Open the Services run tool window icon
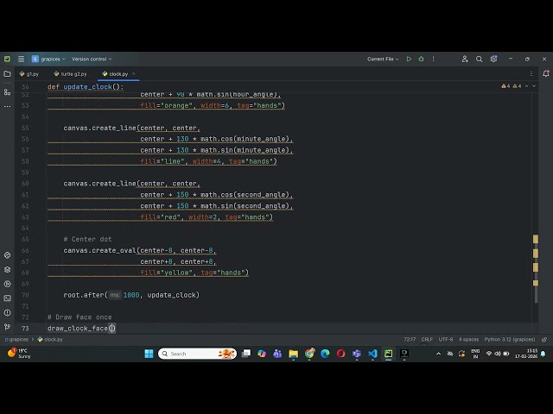The height and width of the screenshot is (414, 553). 7,284
